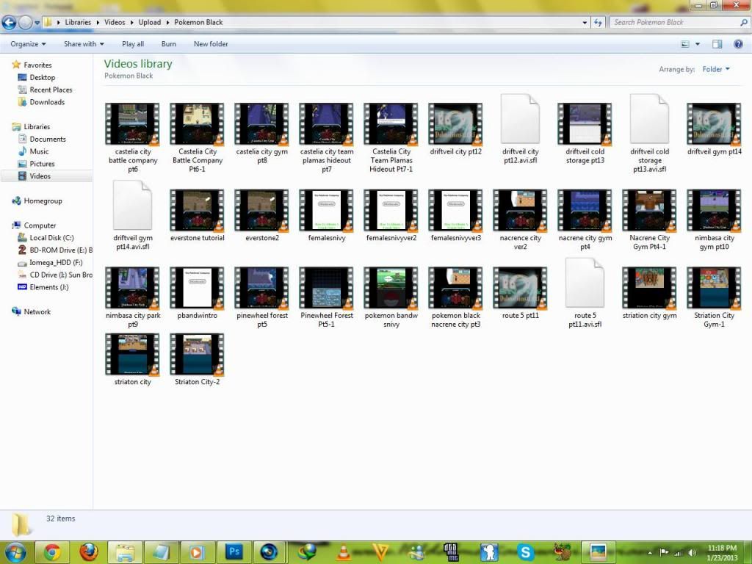The image size is (752, 564).
Task: Select the driftveil city pt12.avi.sfl file
Action: [x=521, y=129]
